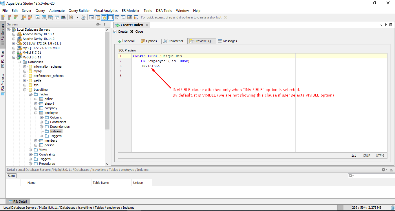Viewport: 395px width, 211px height.
Task: Click the tab scroll right arrow
Action: point(386,25)
